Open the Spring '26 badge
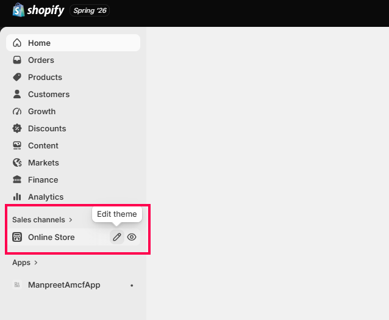This screenshot has height=320, width=389. tap(90, 10)
